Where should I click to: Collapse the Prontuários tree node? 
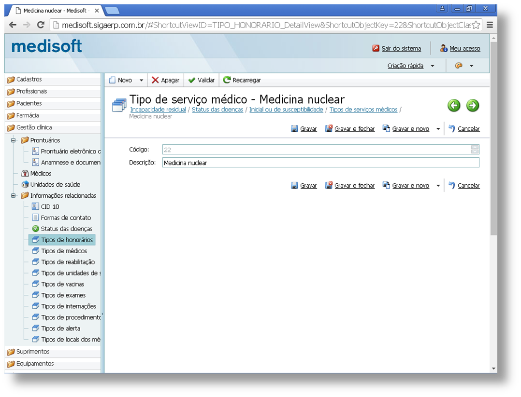14,140
